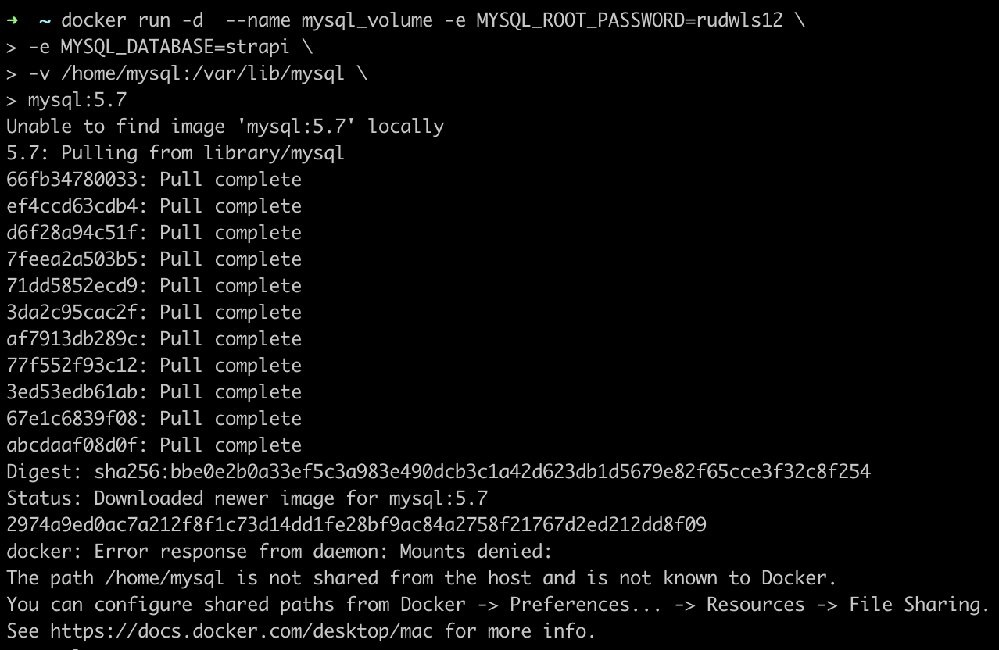The image size is (999, 650).
Task: Click the 'Downloaded newer image' status line
Action: [247, 498]
